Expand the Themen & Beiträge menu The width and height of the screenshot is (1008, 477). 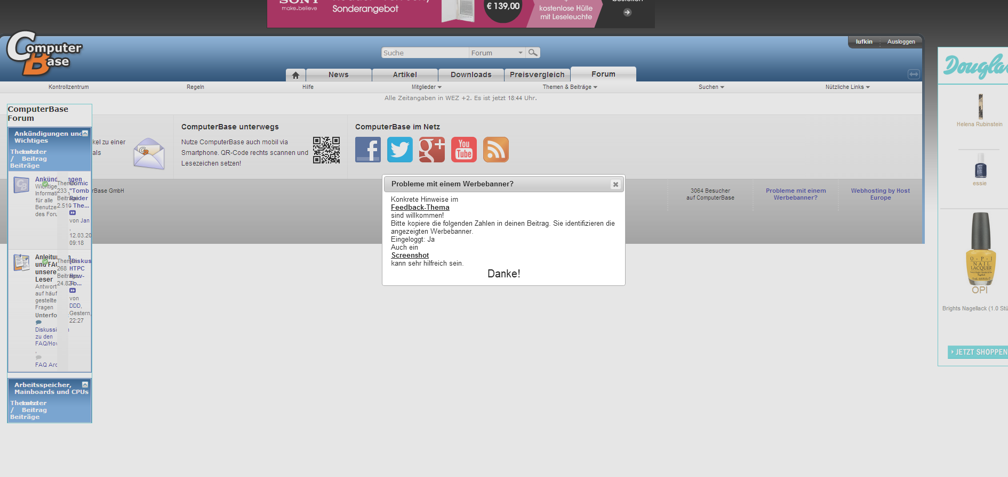pos(570,87)
